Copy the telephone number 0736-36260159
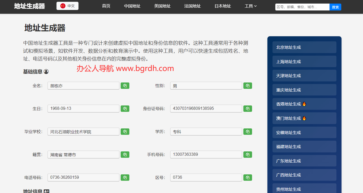The width and height of the screenshot is (363, 193). point(125,178)
